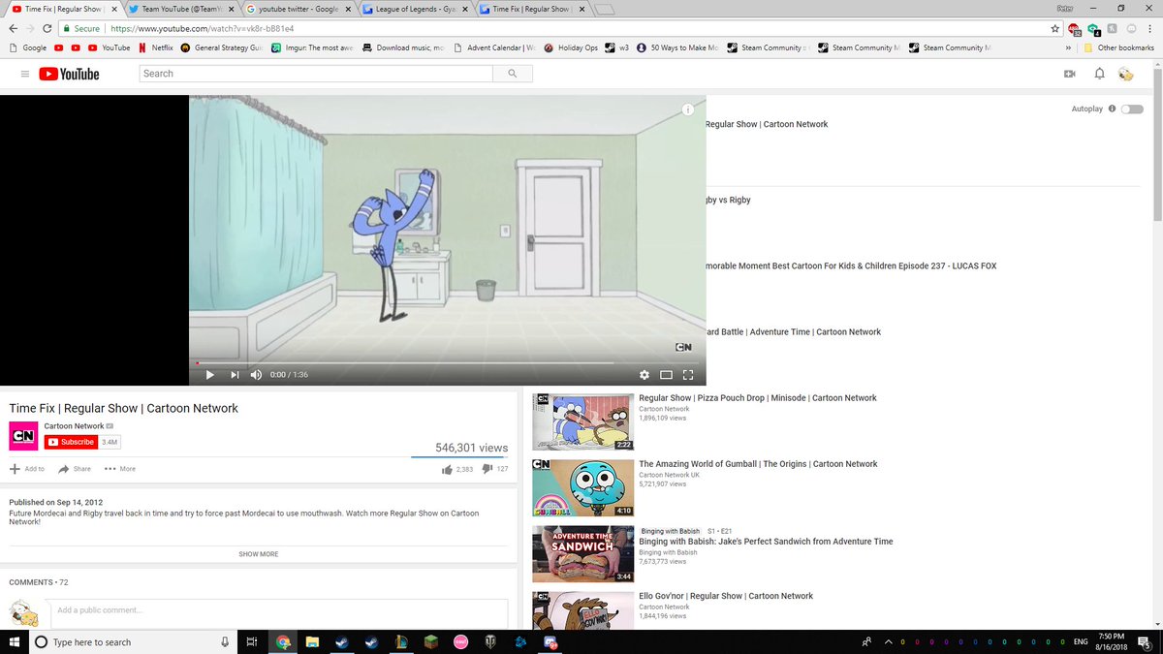Toggle the Autoplay switch
Screen dimensions: 1163x654
coord(1132,109)
